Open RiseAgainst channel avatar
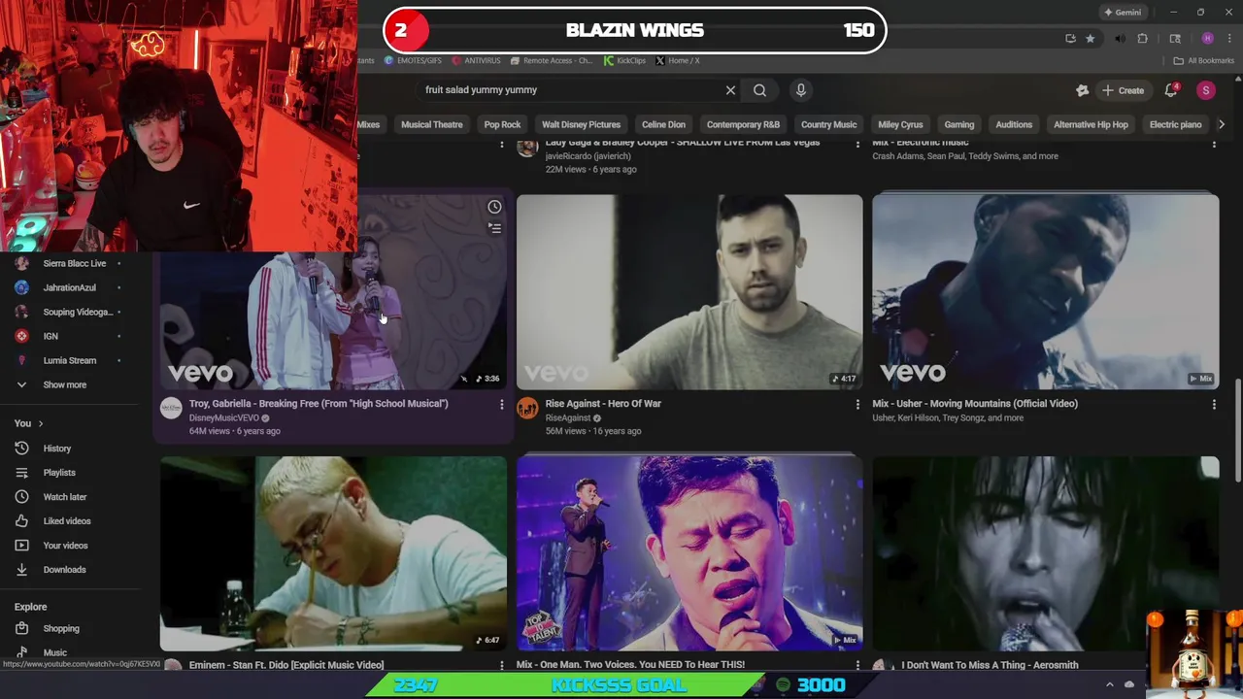 click(x=527, y=408)
